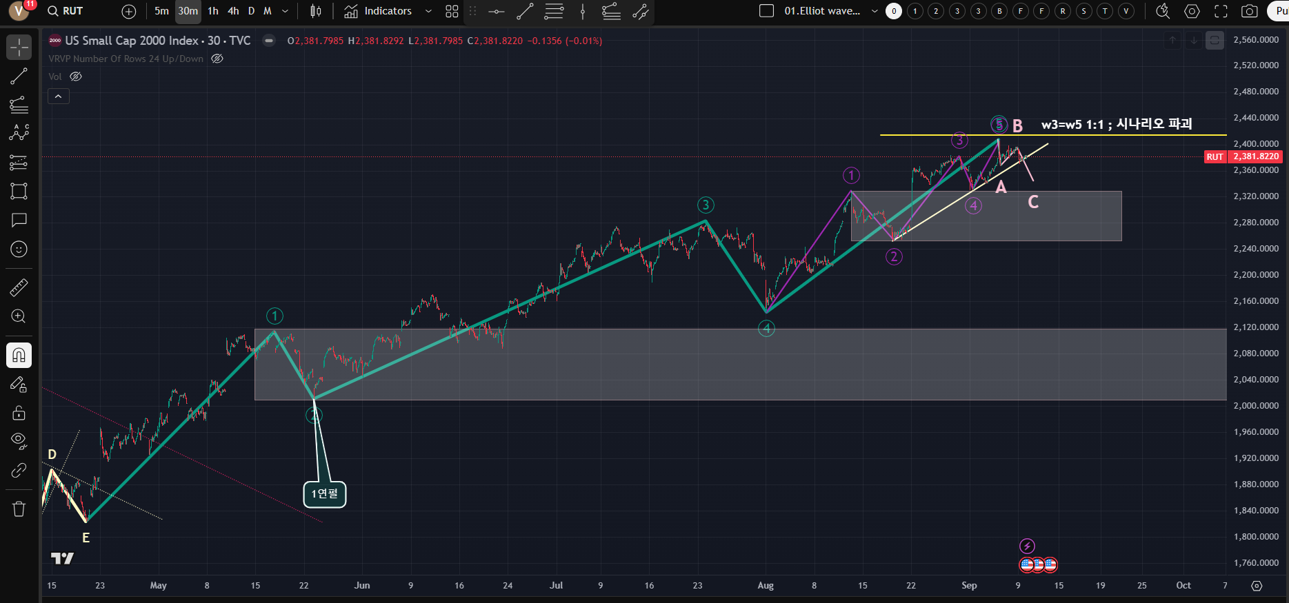Switch to the 4h timeframe
The width and height of the screenshot is (1289, 603).
click(x=233, y=11)
